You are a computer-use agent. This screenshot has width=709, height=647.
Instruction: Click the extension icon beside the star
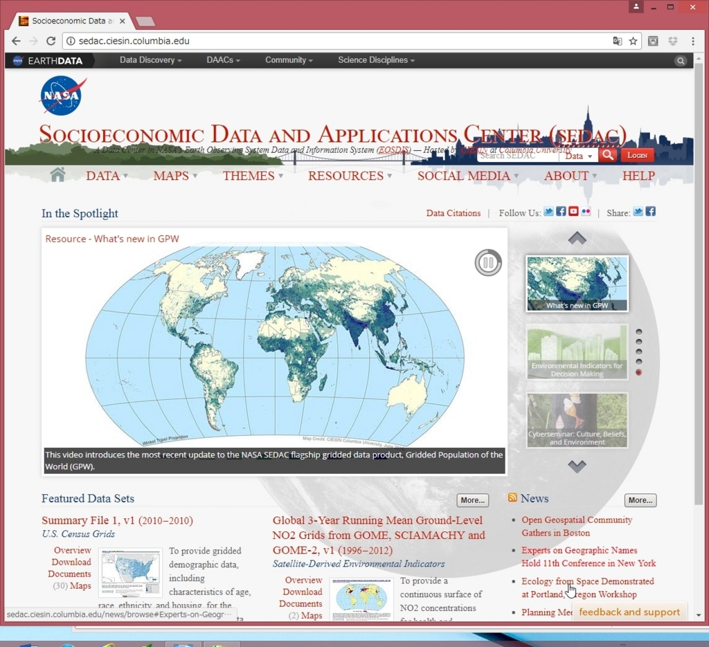point(653,41)
